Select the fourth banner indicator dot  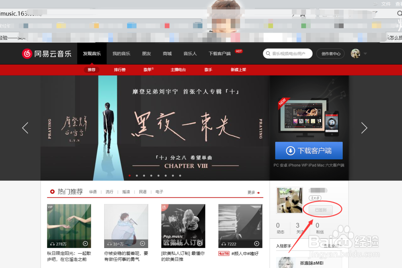pyautogui.click(x=151, y=176)
